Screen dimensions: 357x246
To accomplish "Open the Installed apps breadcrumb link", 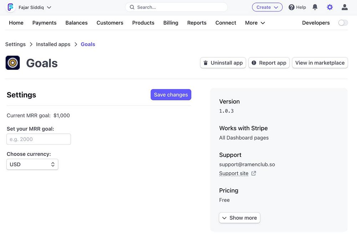I will 53,44.
